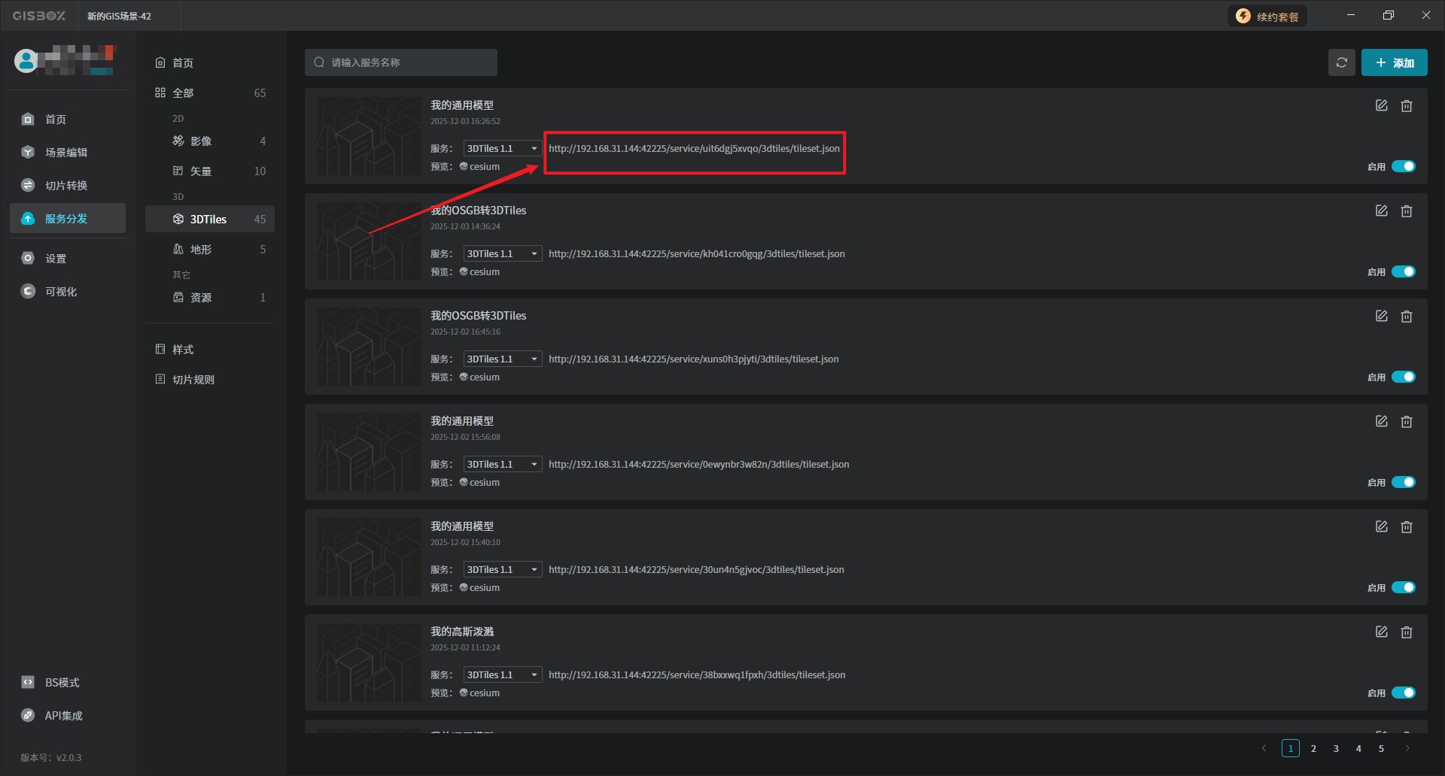This screenshot has width=1445, height=776.
Task: Click the refresh icon beside the Add button
Action: coord(1341,62)
